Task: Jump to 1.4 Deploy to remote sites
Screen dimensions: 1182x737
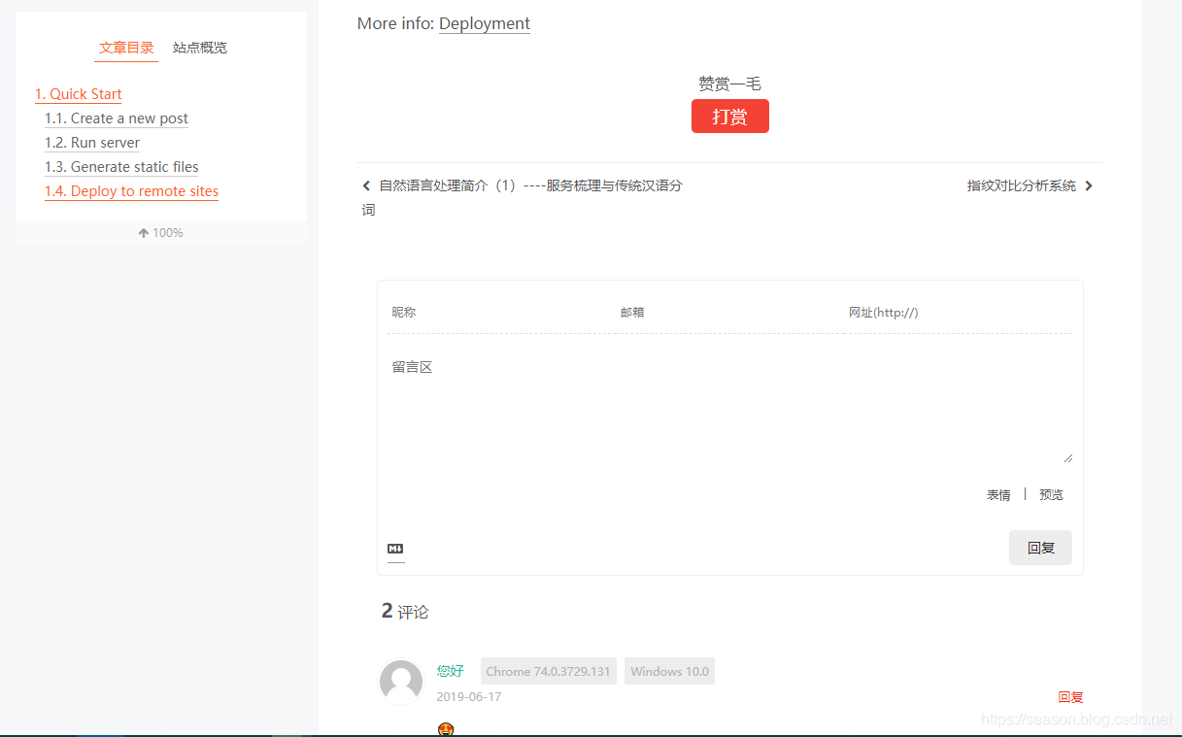Action: pos(131,191)
